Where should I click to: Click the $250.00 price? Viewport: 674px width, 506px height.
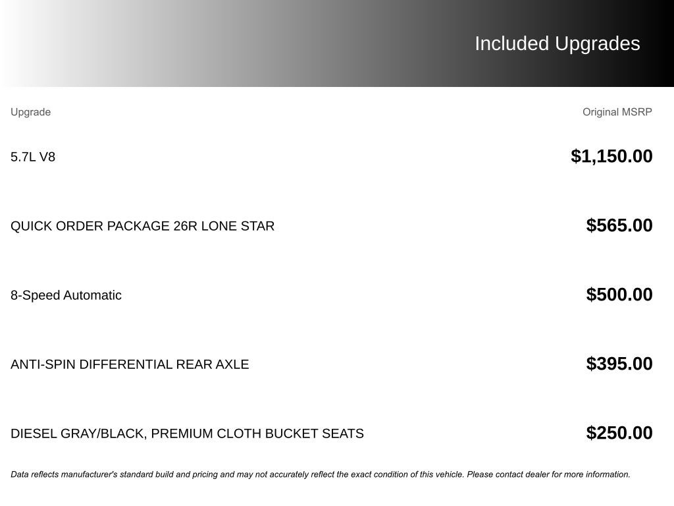[619, 433]
